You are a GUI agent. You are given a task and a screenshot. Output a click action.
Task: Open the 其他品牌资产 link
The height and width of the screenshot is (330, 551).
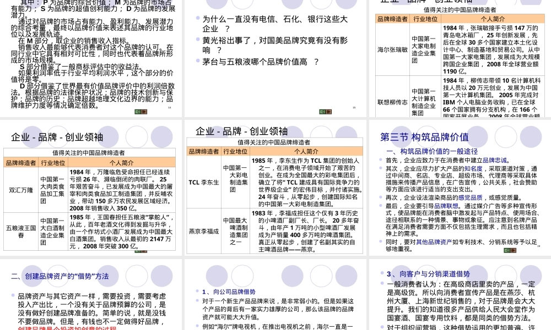434,242
